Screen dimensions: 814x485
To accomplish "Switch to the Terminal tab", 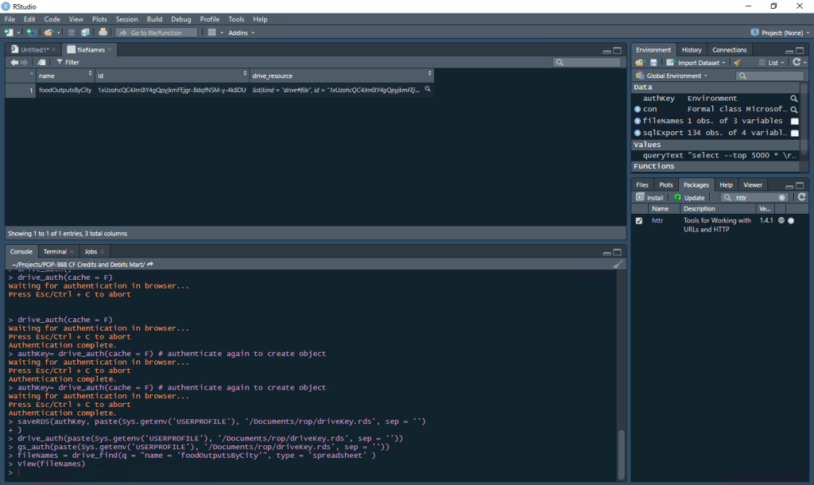I will tap(55, 251).
